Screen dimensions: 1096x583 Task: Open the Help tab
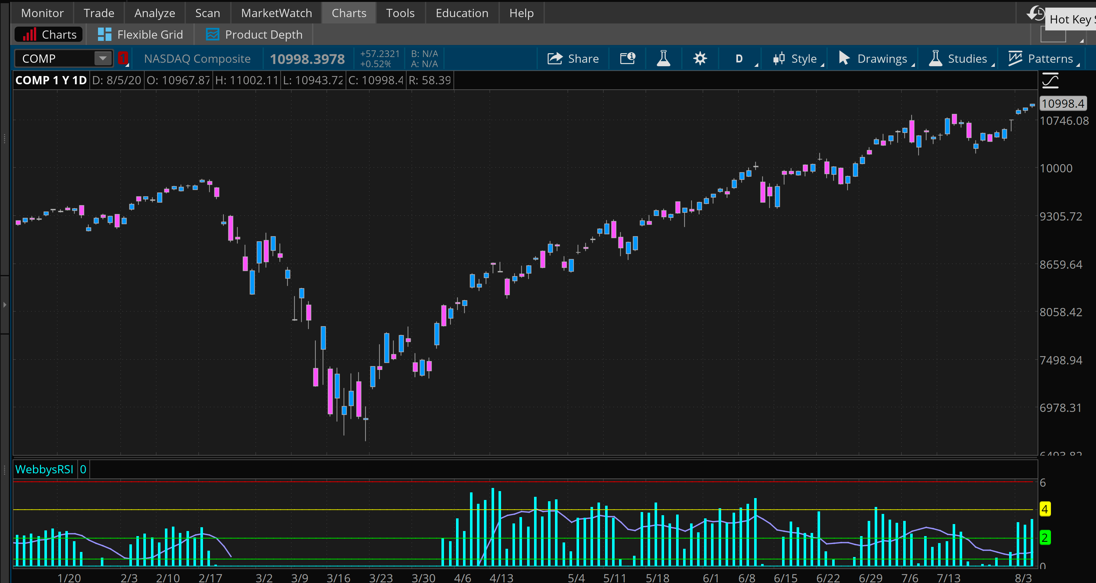521,13
